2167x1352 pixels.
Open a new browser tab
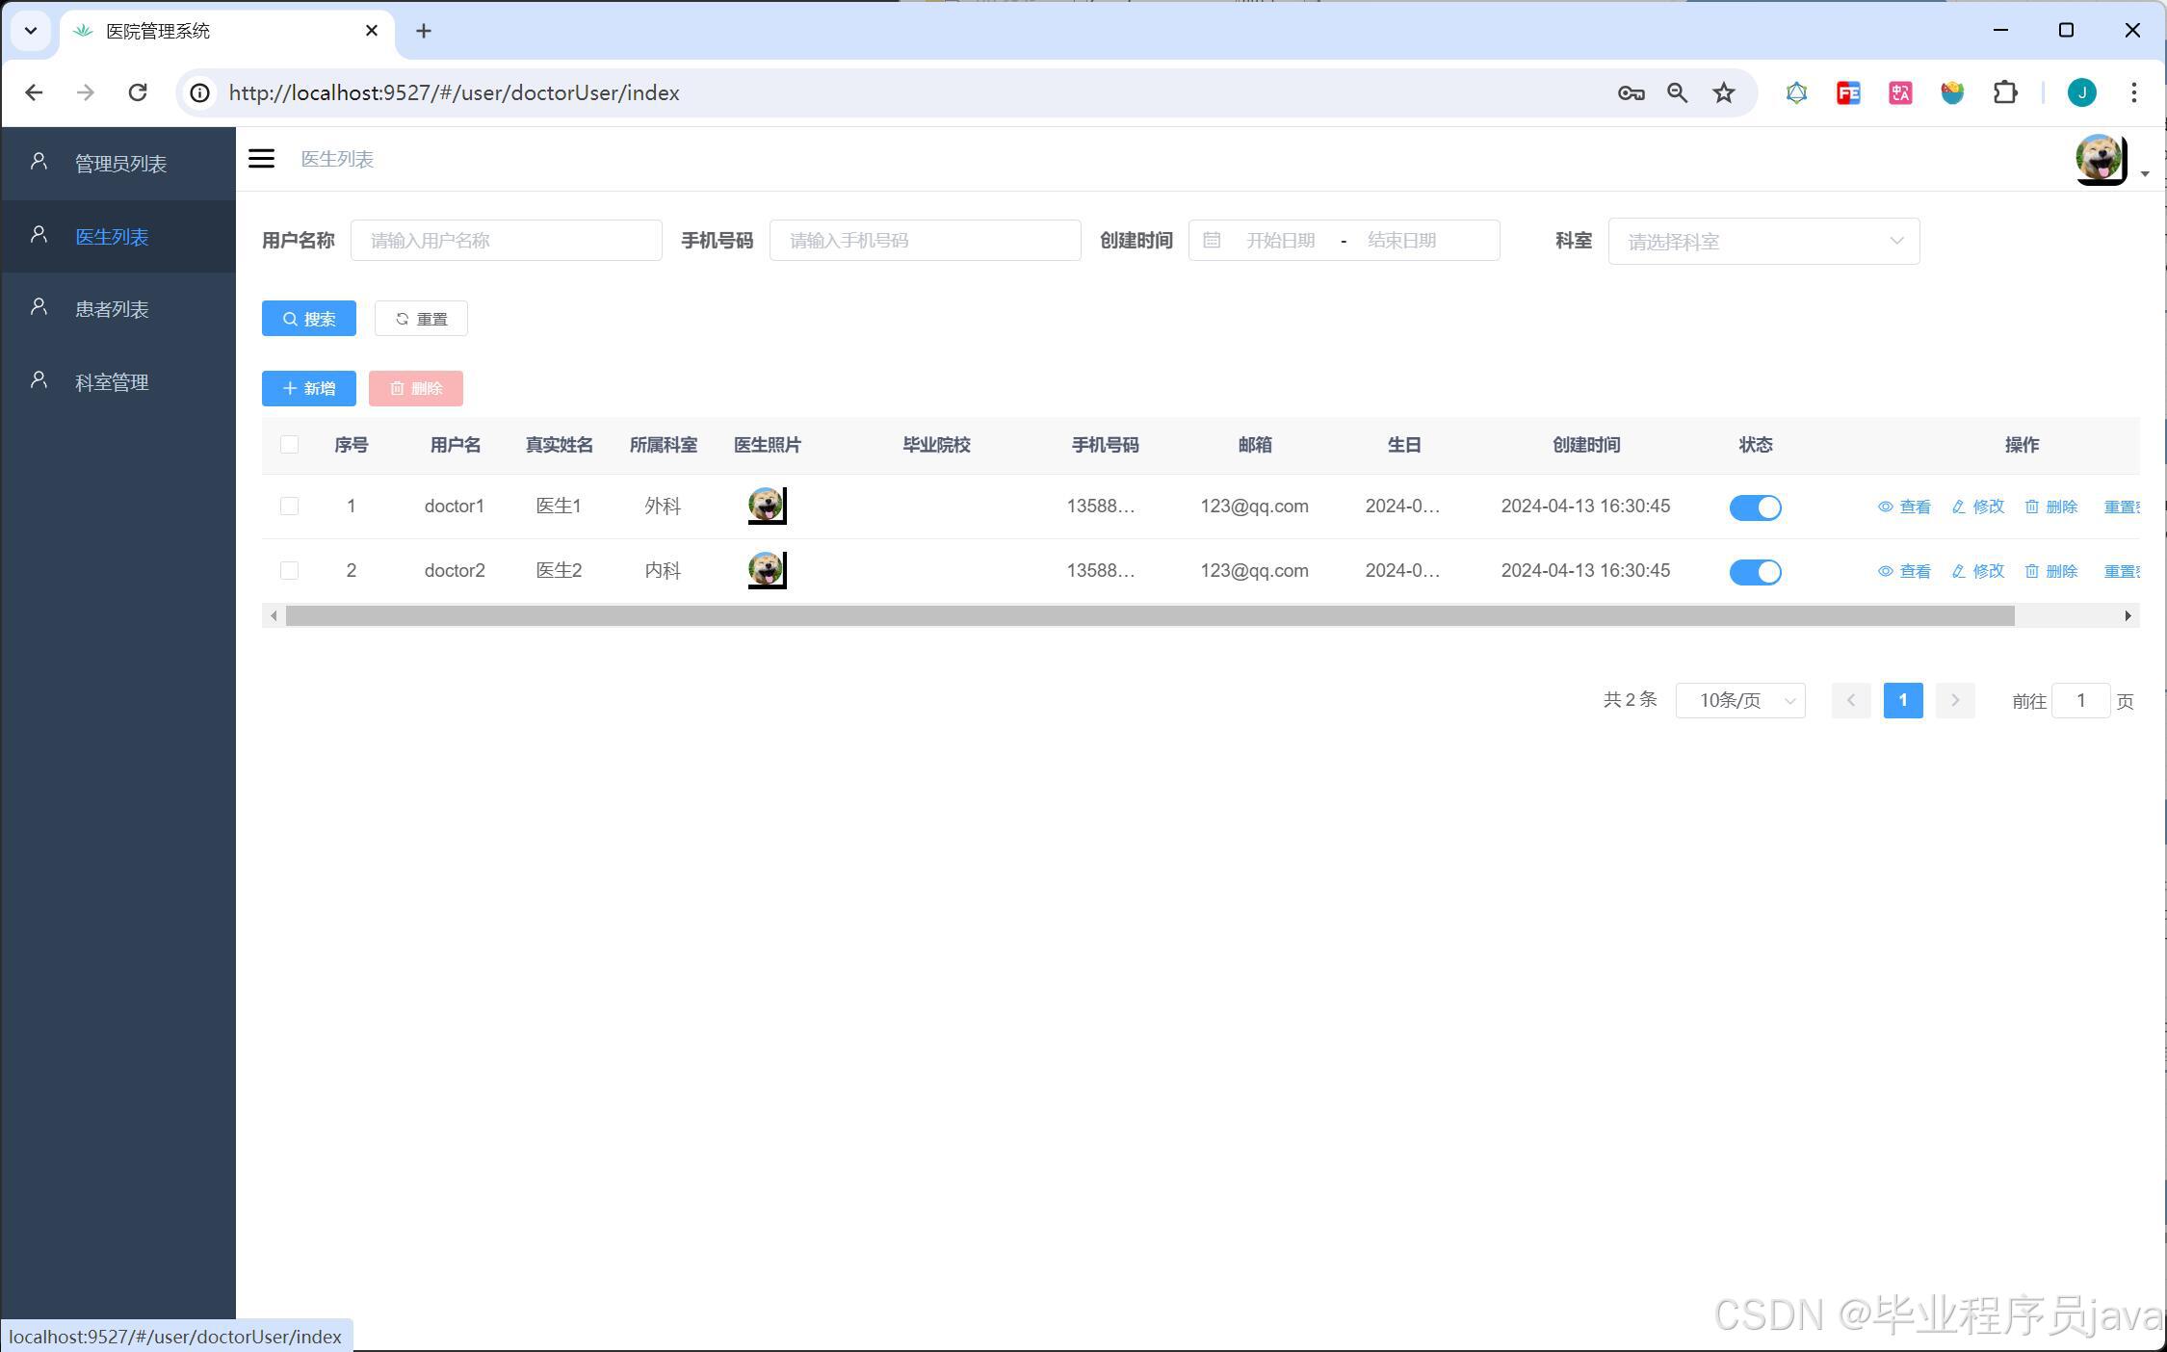click(424, 31)
